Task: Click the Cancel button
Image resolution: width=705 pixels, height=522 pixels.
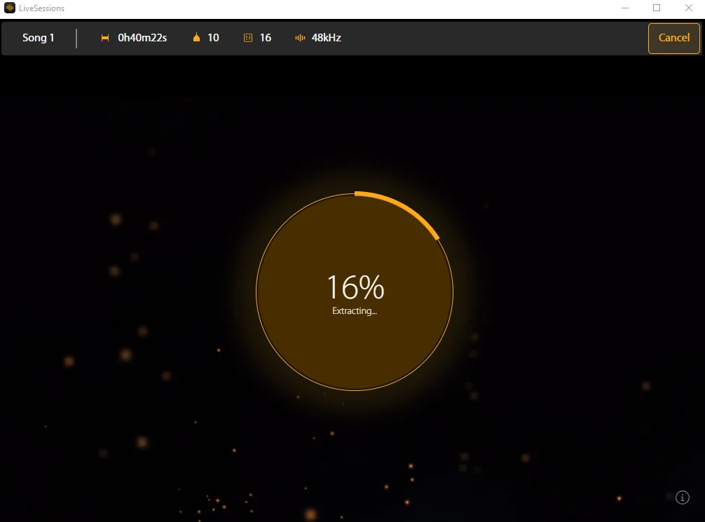Action: coord(673,39)
